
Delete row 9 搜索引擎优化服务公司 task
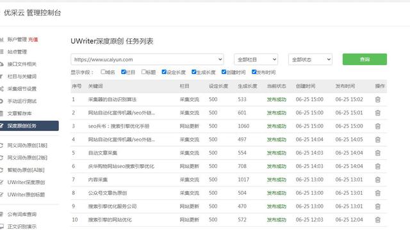pos(377,206)
